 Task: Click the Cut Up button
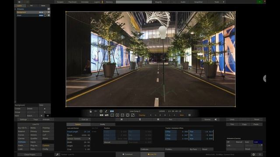84,119
